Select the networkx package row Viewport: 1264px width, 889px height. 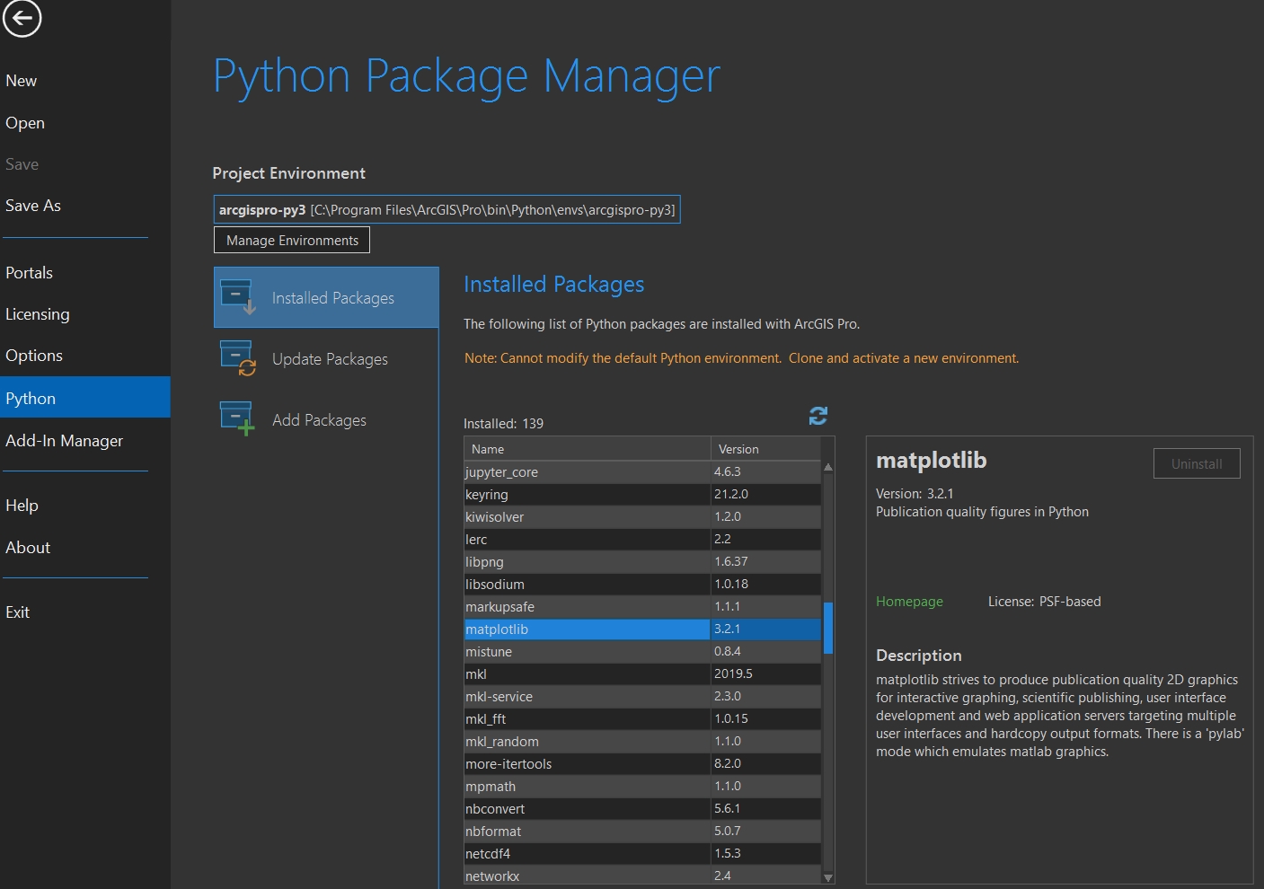coord(584,876)
